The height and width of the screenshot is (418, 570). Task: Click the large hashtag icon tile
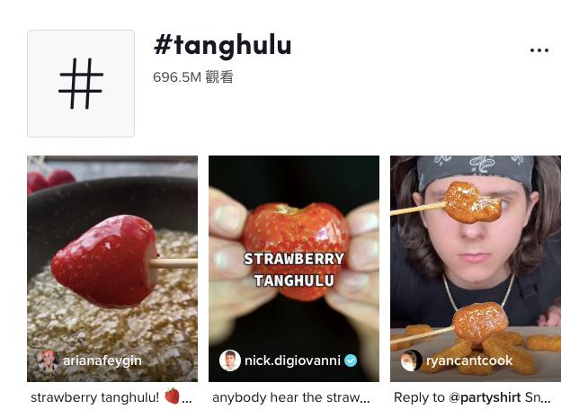pos(81,84)
